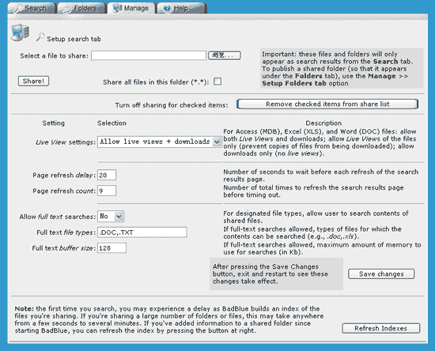Click the Full text buffer size field
Screen dimensions: 435x351
click(112, 248)
